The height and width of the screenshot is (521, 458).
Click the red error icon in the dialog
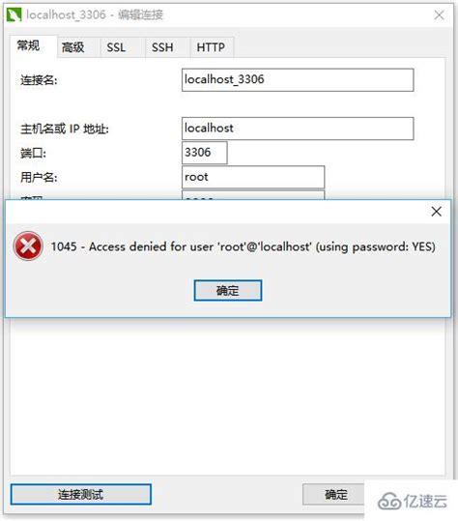(x=28, y=246)
